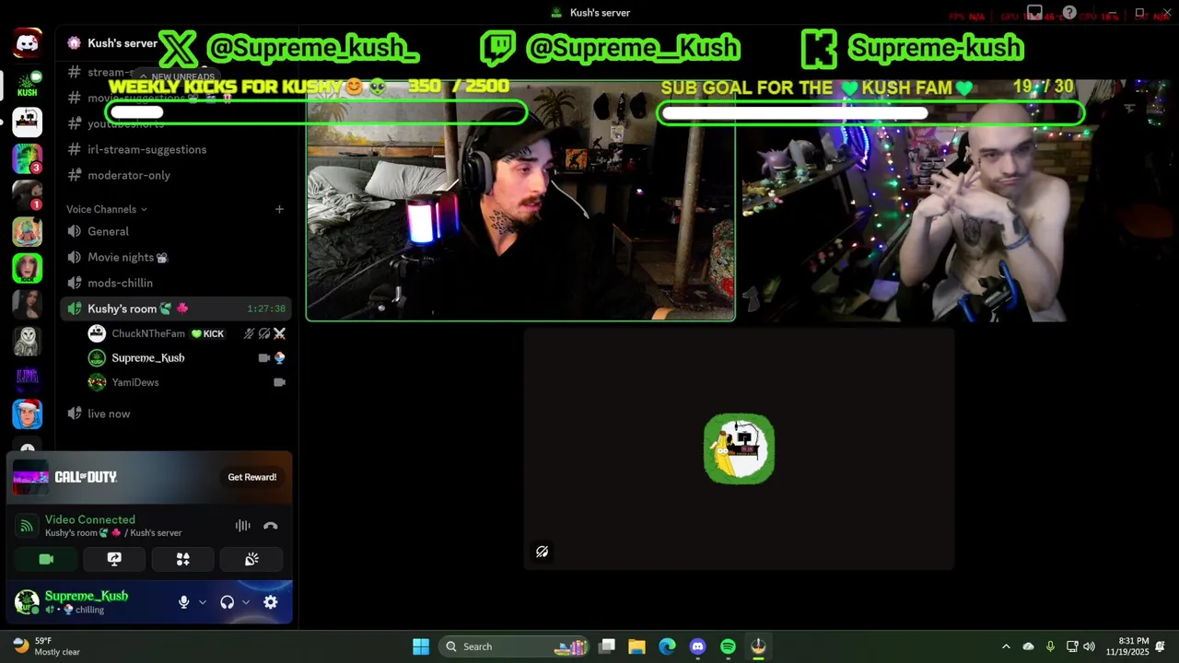Open the soundboard party popper button
The height and width of the screenshot is (663, 1179).
click(251, 559)
